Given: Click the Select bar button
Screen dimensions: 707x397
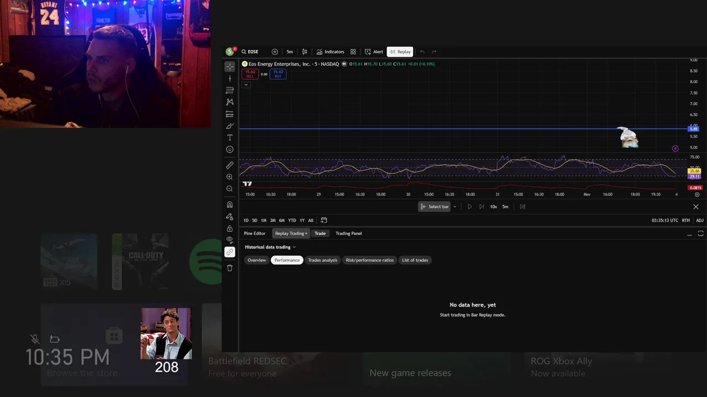Looking at the screenshot, I should click(x=435, y=207).
